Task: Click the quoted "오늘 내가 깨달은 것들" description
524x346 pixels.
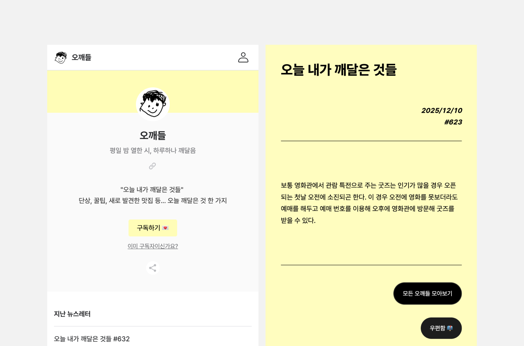Action: [152, 190]
